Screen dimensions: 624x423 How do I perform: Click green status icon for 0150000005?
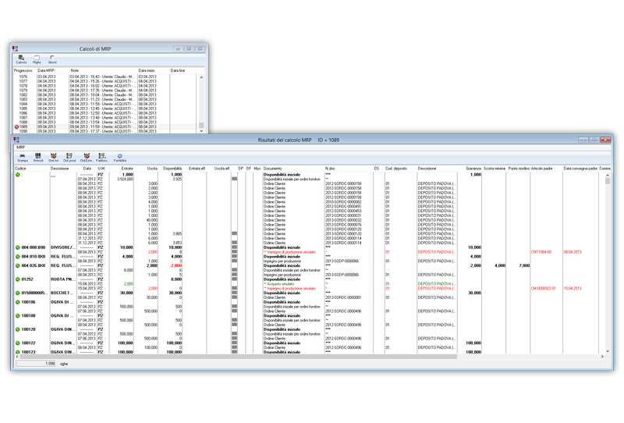[17, 293]
